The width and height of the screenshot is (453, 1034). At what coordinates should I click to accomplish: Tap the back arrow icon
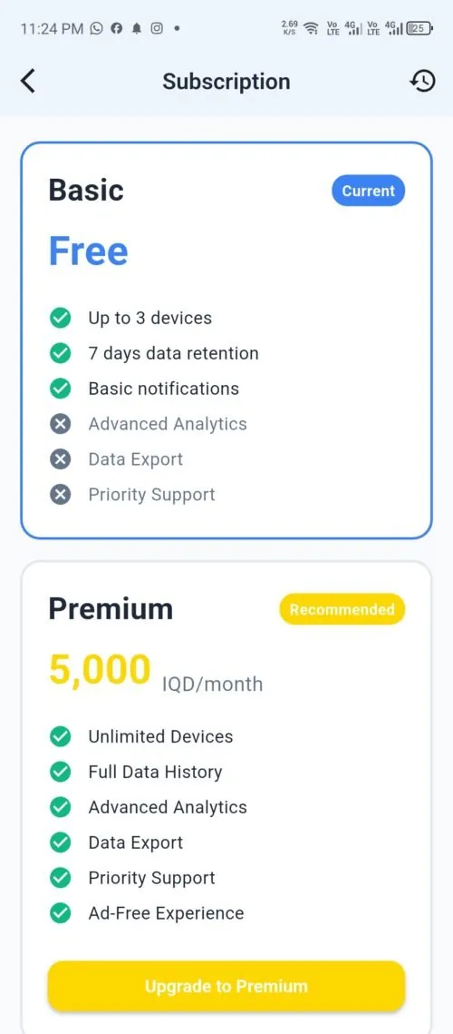click(x=28, y=81)
